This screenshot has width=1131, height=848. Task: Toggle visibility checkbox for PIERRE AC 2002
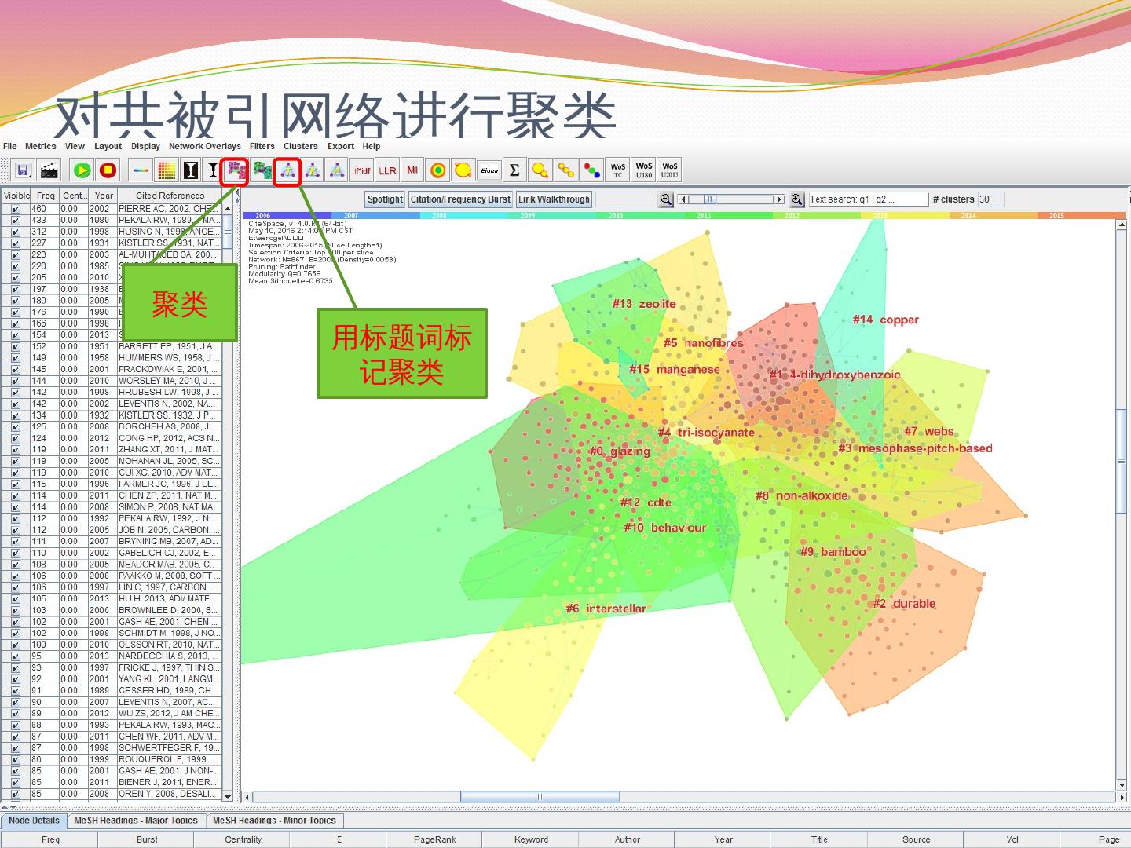tap(15, 209)
